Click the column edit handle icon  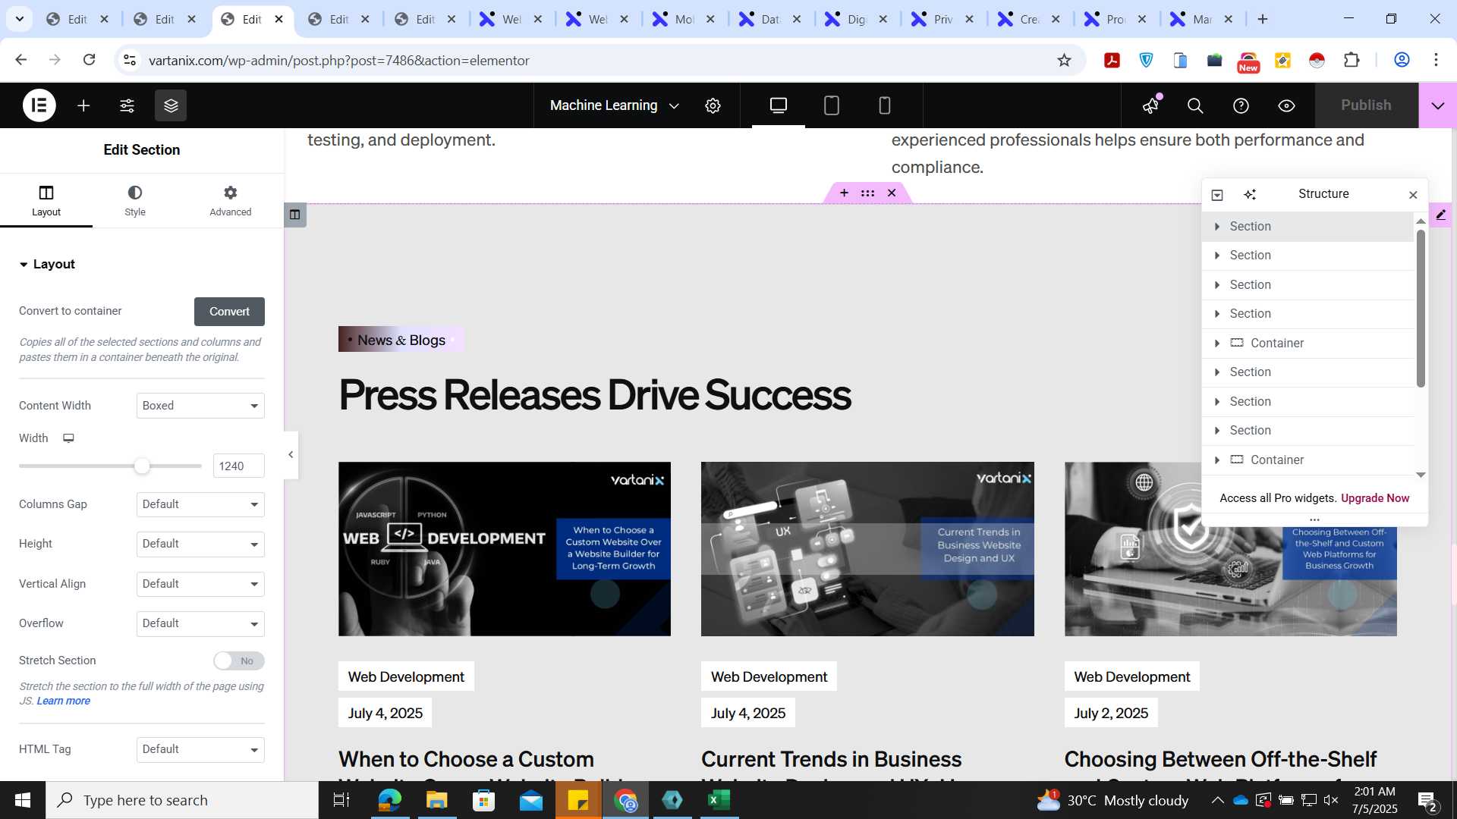pos(295,215)
